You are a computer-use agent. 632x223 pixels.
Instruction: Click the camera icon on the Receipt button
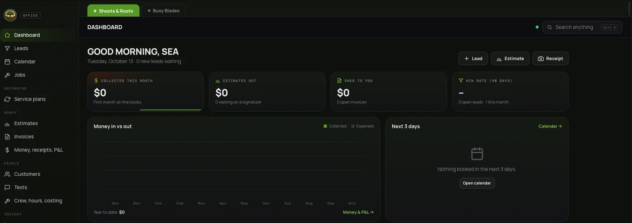[x=541, y=59]
